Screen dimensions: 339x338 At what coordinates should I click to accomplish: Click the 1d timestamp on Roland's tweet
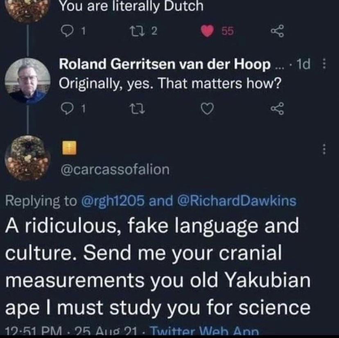click(x=303, y=65)
